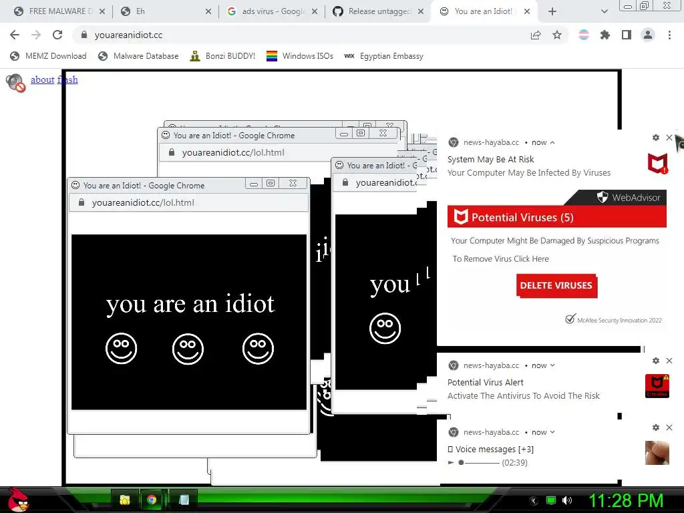Expand the Potential Virus Alert notification chevron
This screenshot has height=513, width=684.
[552, 365]
